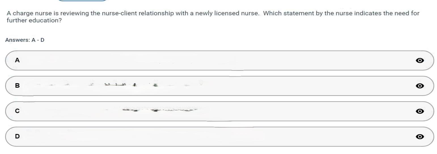Image resolution: width=437 pixels, height=154 pixels.
Task: Toggle the eye icon for answer B
Action: 420,86
